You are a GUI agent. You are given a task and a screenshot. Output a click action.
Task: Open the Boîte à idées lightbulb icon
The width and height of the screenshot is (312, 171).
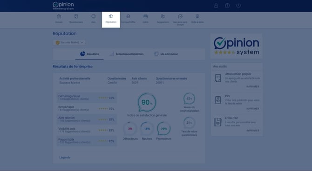[197, 16]
